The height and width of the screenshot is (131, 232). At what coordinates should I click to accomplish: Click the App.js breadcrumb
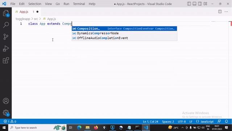(x=51, y=19)
